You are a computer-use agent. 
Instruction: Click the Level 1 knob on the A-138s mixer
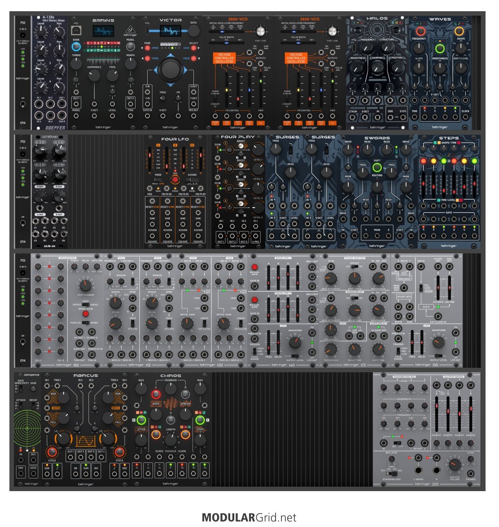pos(41,31)
